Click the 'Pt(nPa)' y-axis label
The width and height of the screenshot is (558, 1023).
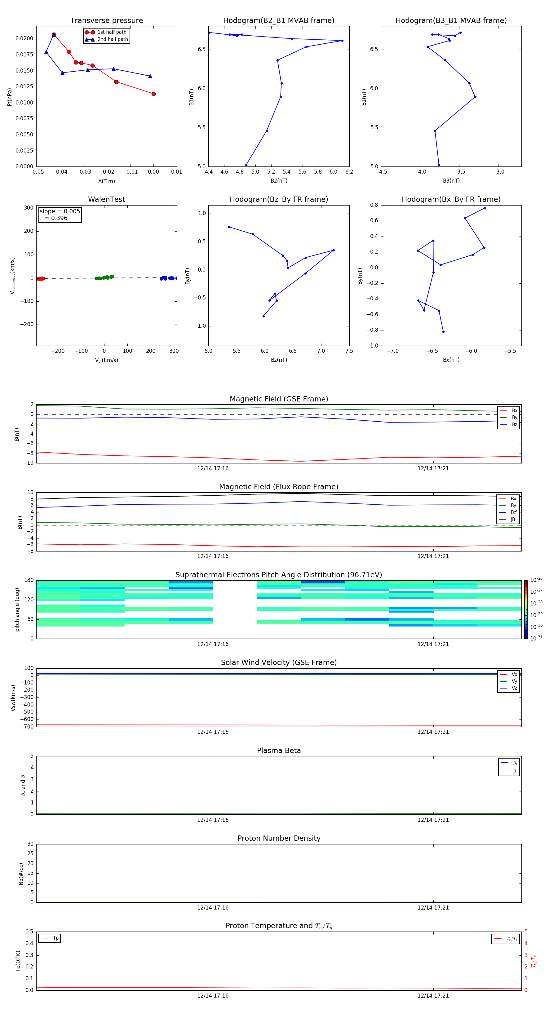(10, 96)
